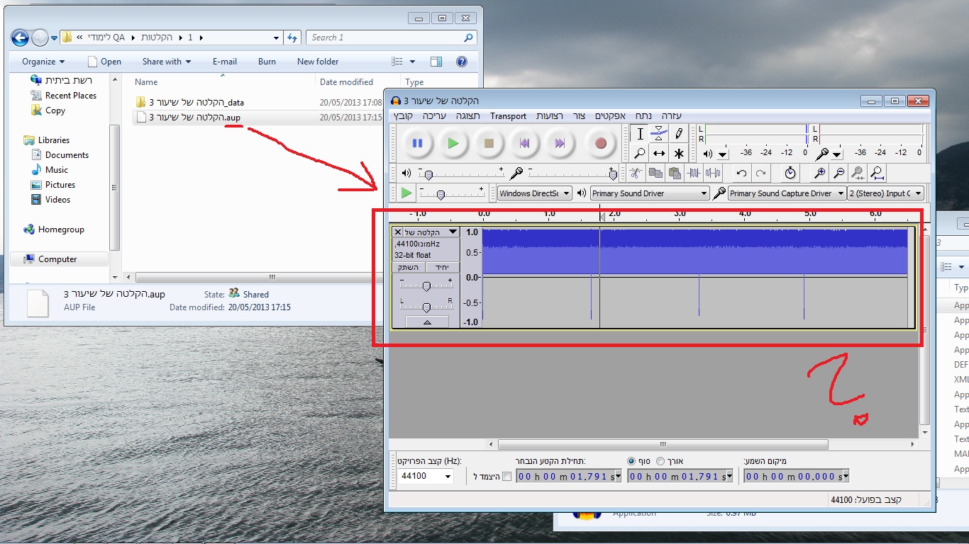969x544 pixels.
Task: Show the preview pane in Explorer
Action: pos(436,62)
